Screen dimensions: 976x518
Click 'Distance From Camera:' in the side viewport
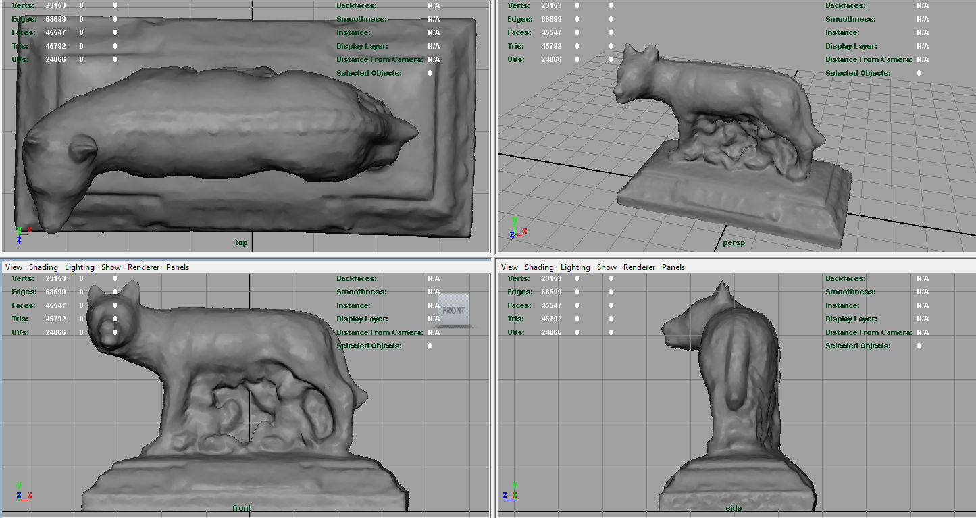pyautogui.click(x=869, y=332)
